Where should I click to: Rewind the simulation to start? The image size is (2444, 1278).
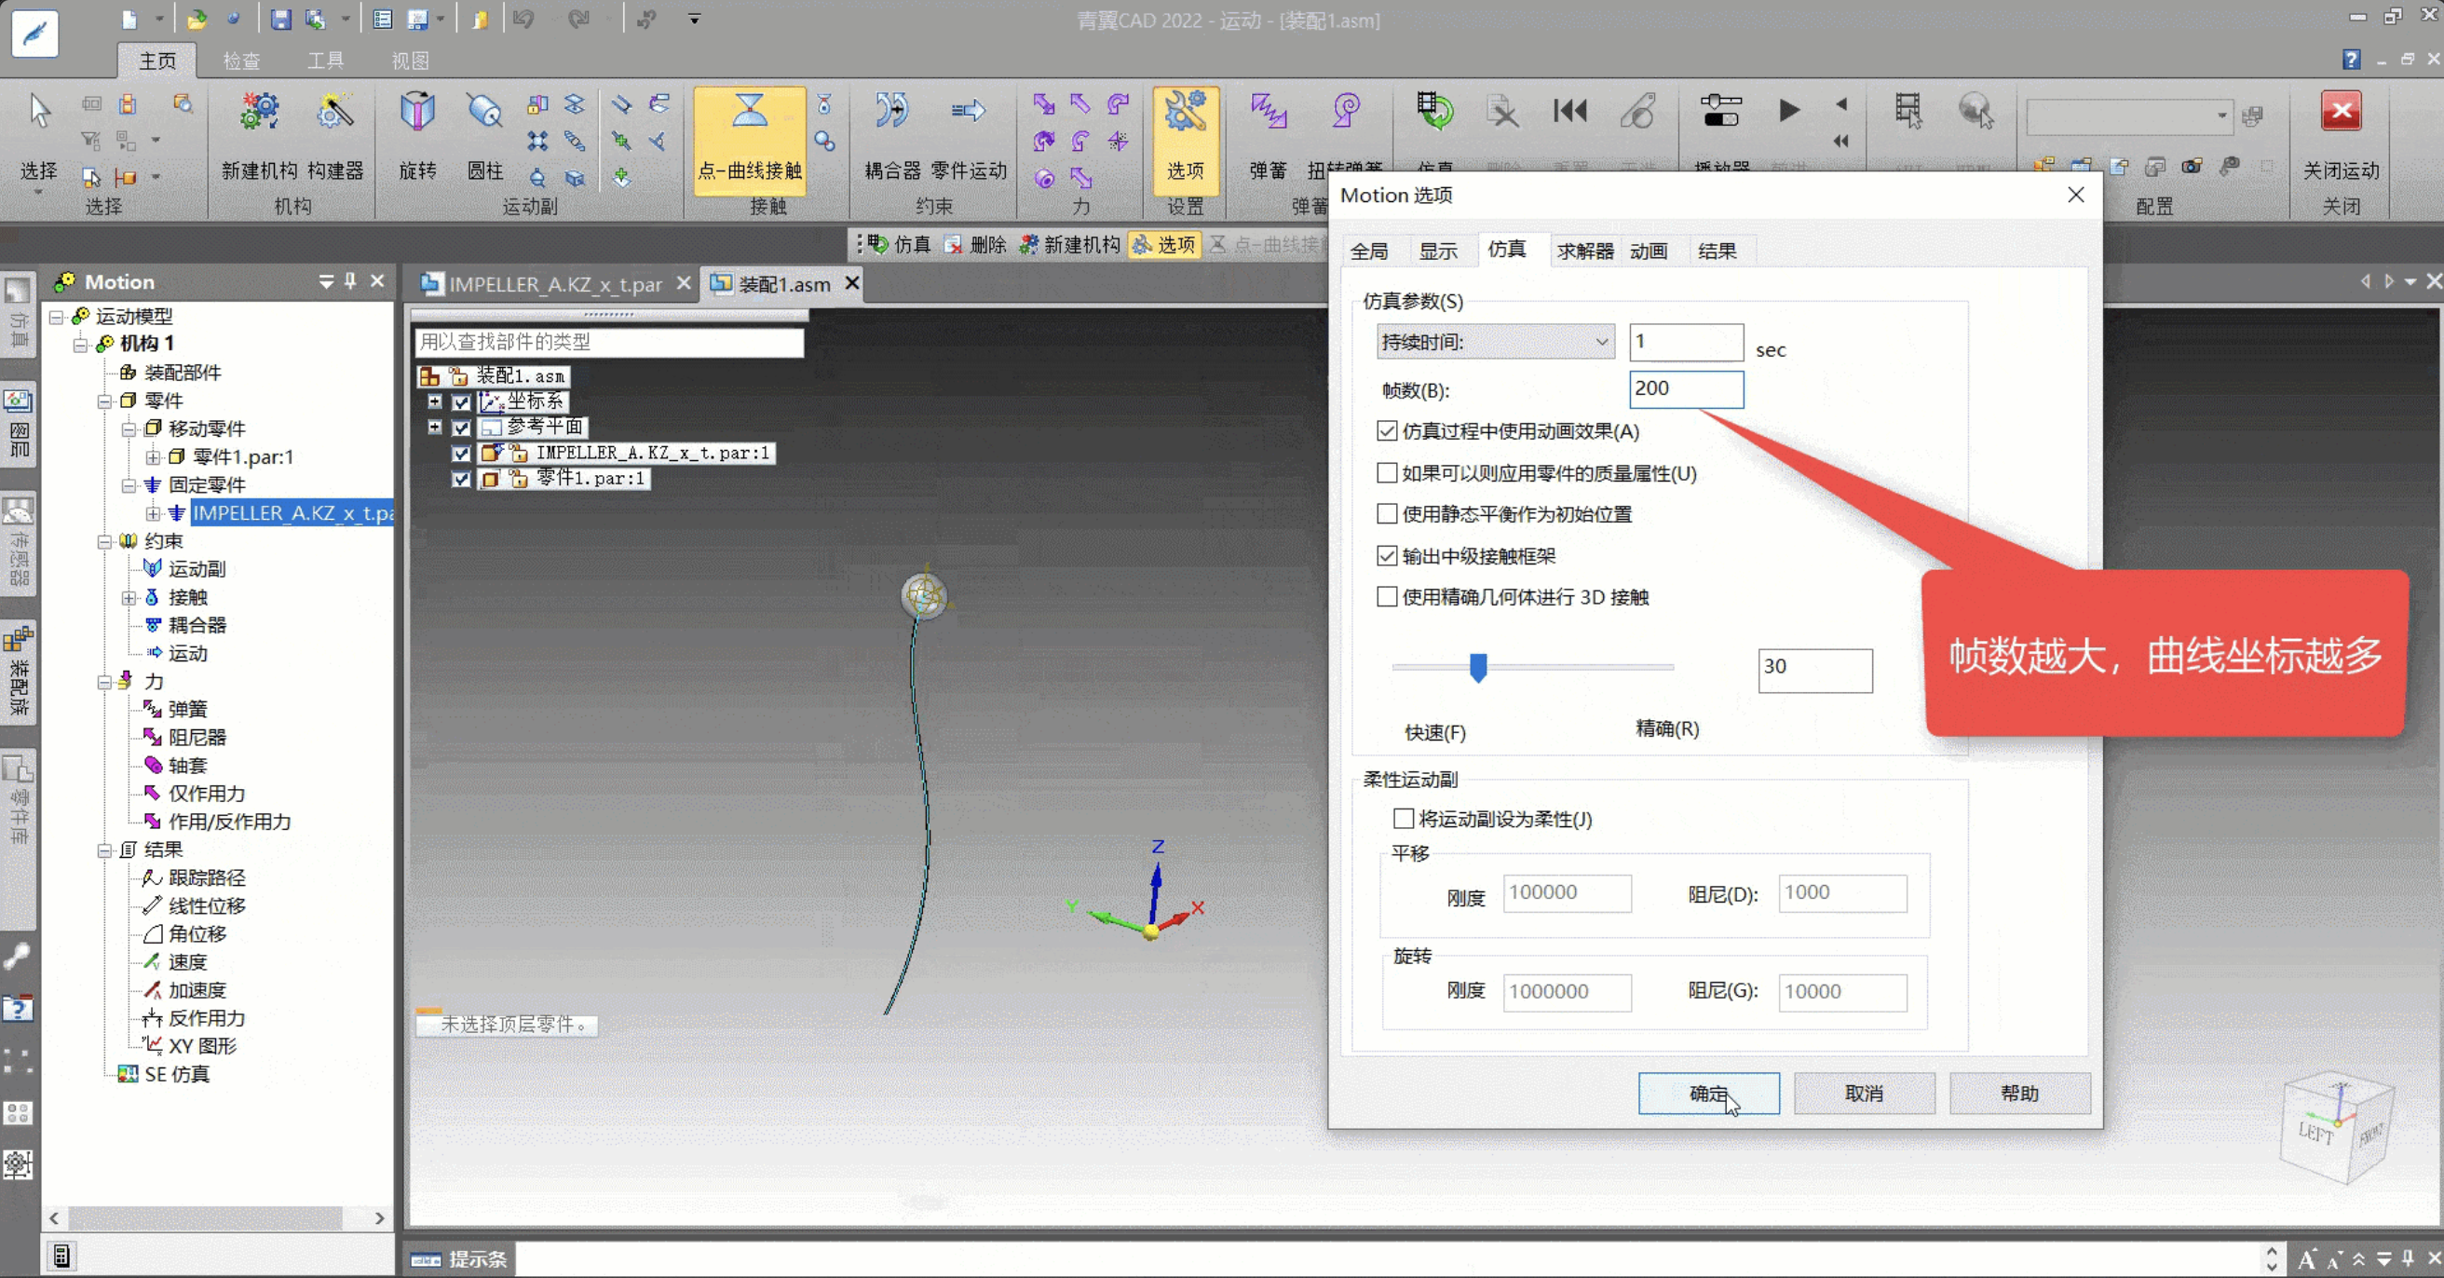(1570, 111)
